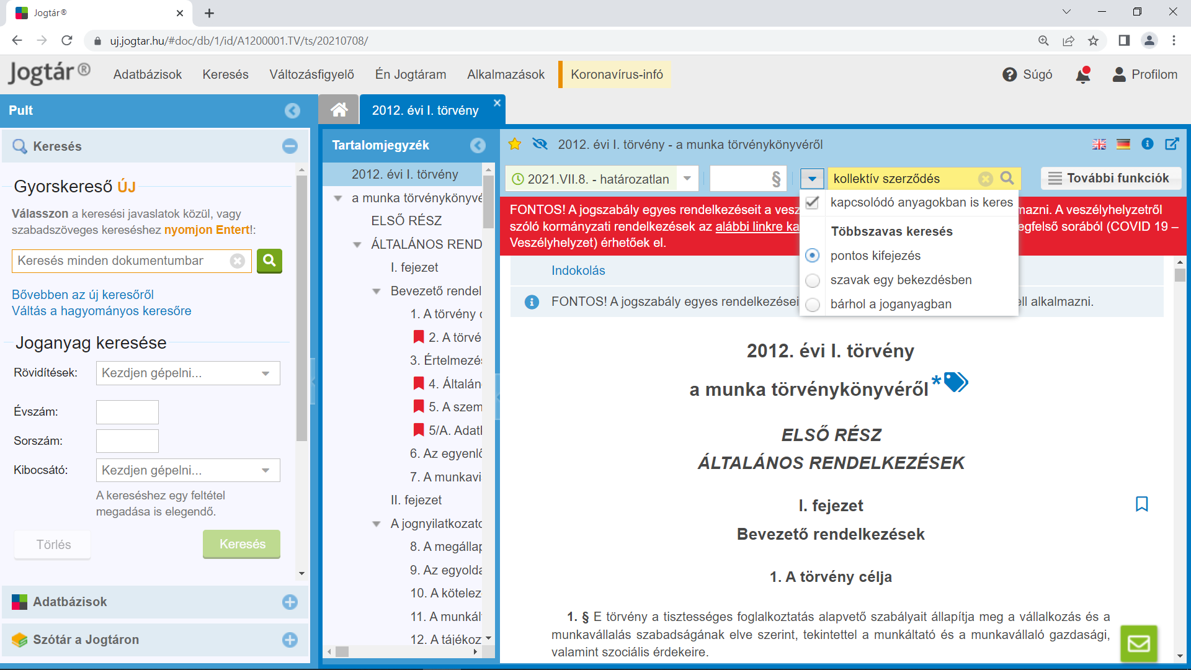Click Váltás a hagyományos keresőre link
This screenshot has width=1191, height=670.
[102, 311]
